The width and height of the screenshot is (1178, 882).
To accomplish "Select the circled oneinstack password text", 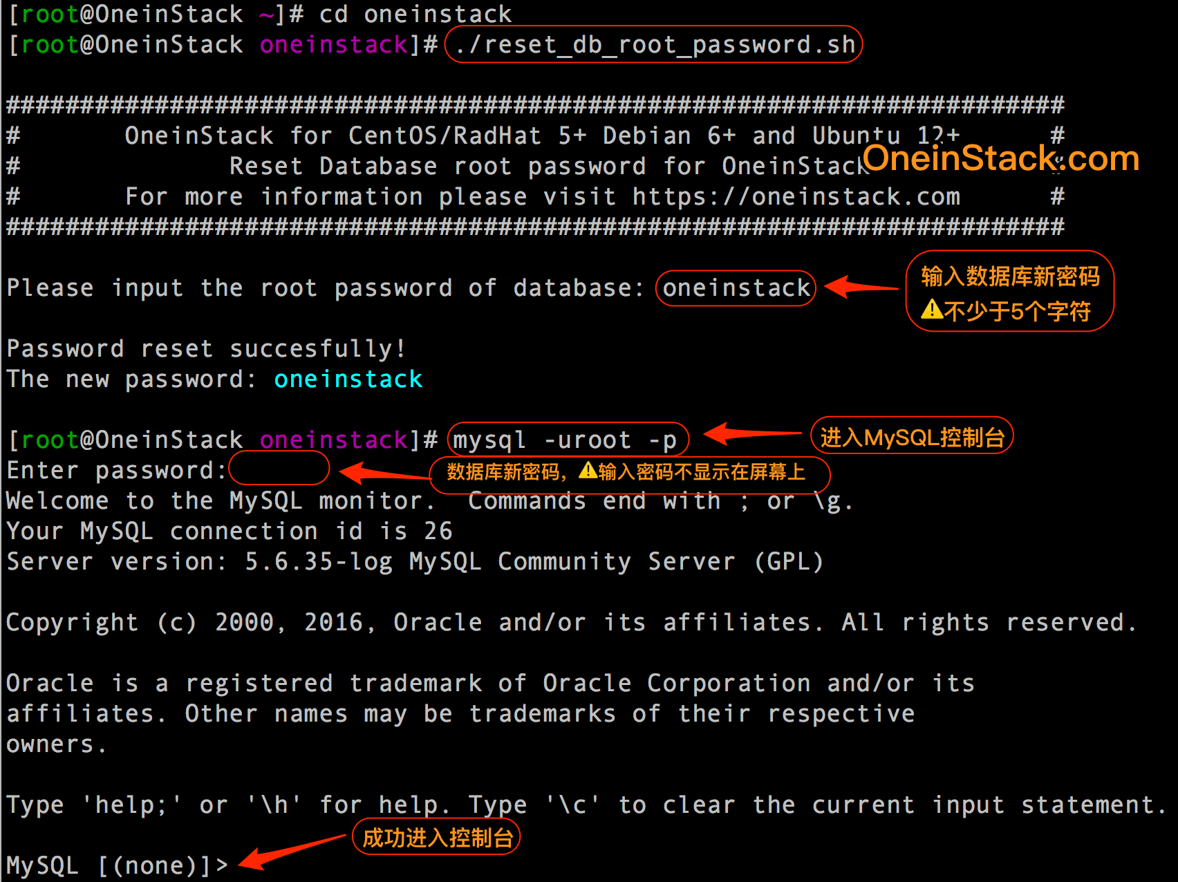I will pyautogui.click(x=735, y=288).
